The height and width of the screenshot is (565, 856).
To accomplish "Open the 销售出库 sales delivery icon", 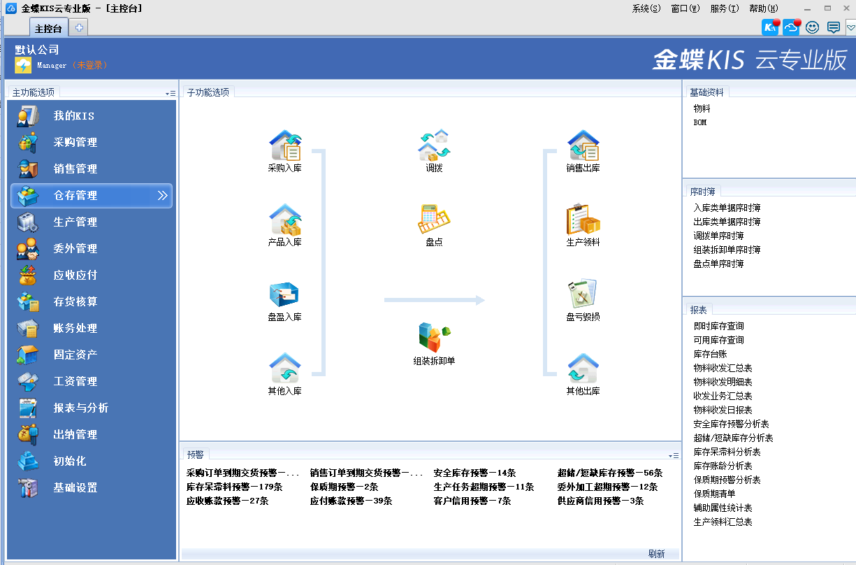I will pos(583,145).
